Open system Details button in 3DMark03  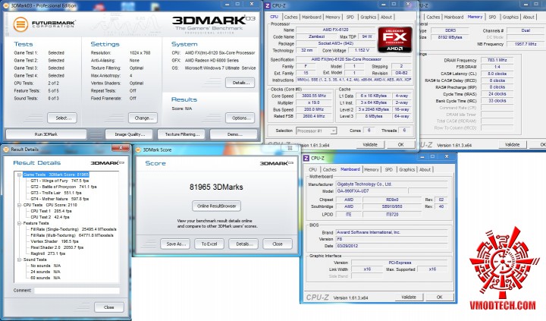(240, 83)
